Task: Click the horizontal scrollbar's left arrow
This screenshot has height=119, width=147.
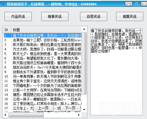Action: 5,115
